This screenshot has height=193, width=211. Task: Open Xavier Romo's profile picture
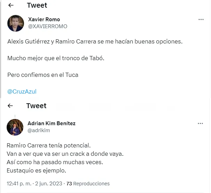15,23
